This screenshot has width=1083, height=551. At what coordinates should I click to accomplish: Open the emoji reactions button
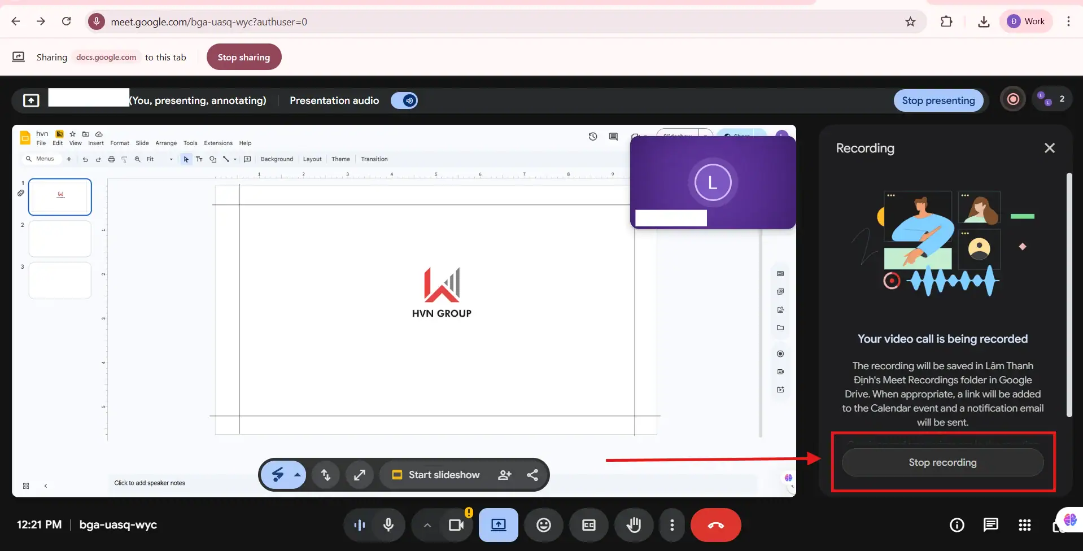(543, 525)
